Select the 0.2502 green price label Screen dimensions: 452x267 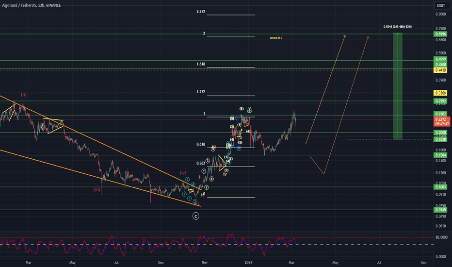pos(440,114)
